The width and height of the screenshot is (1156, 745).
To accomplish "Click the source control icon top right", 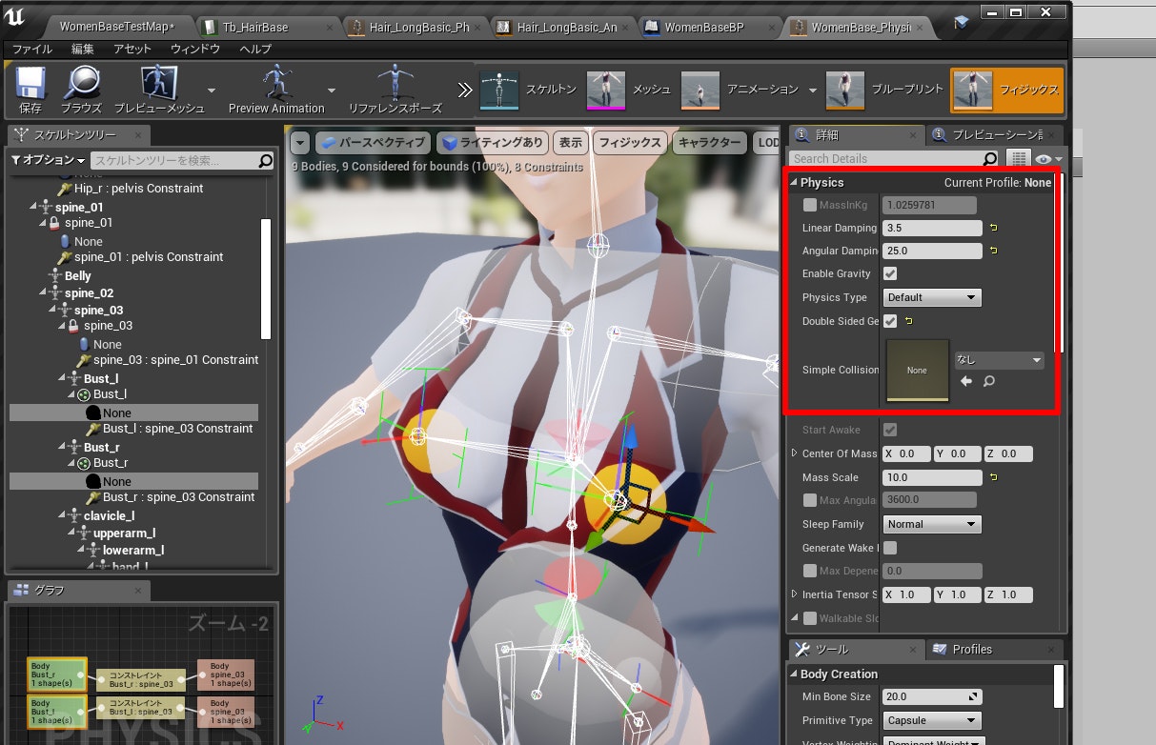I will [x=961, y=23].
